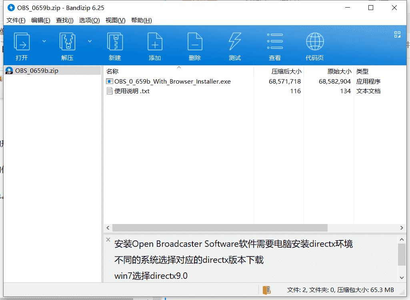Click the New archive (新建) icon
This screenshot has height=300, width=410.
[x=115, y=42]
